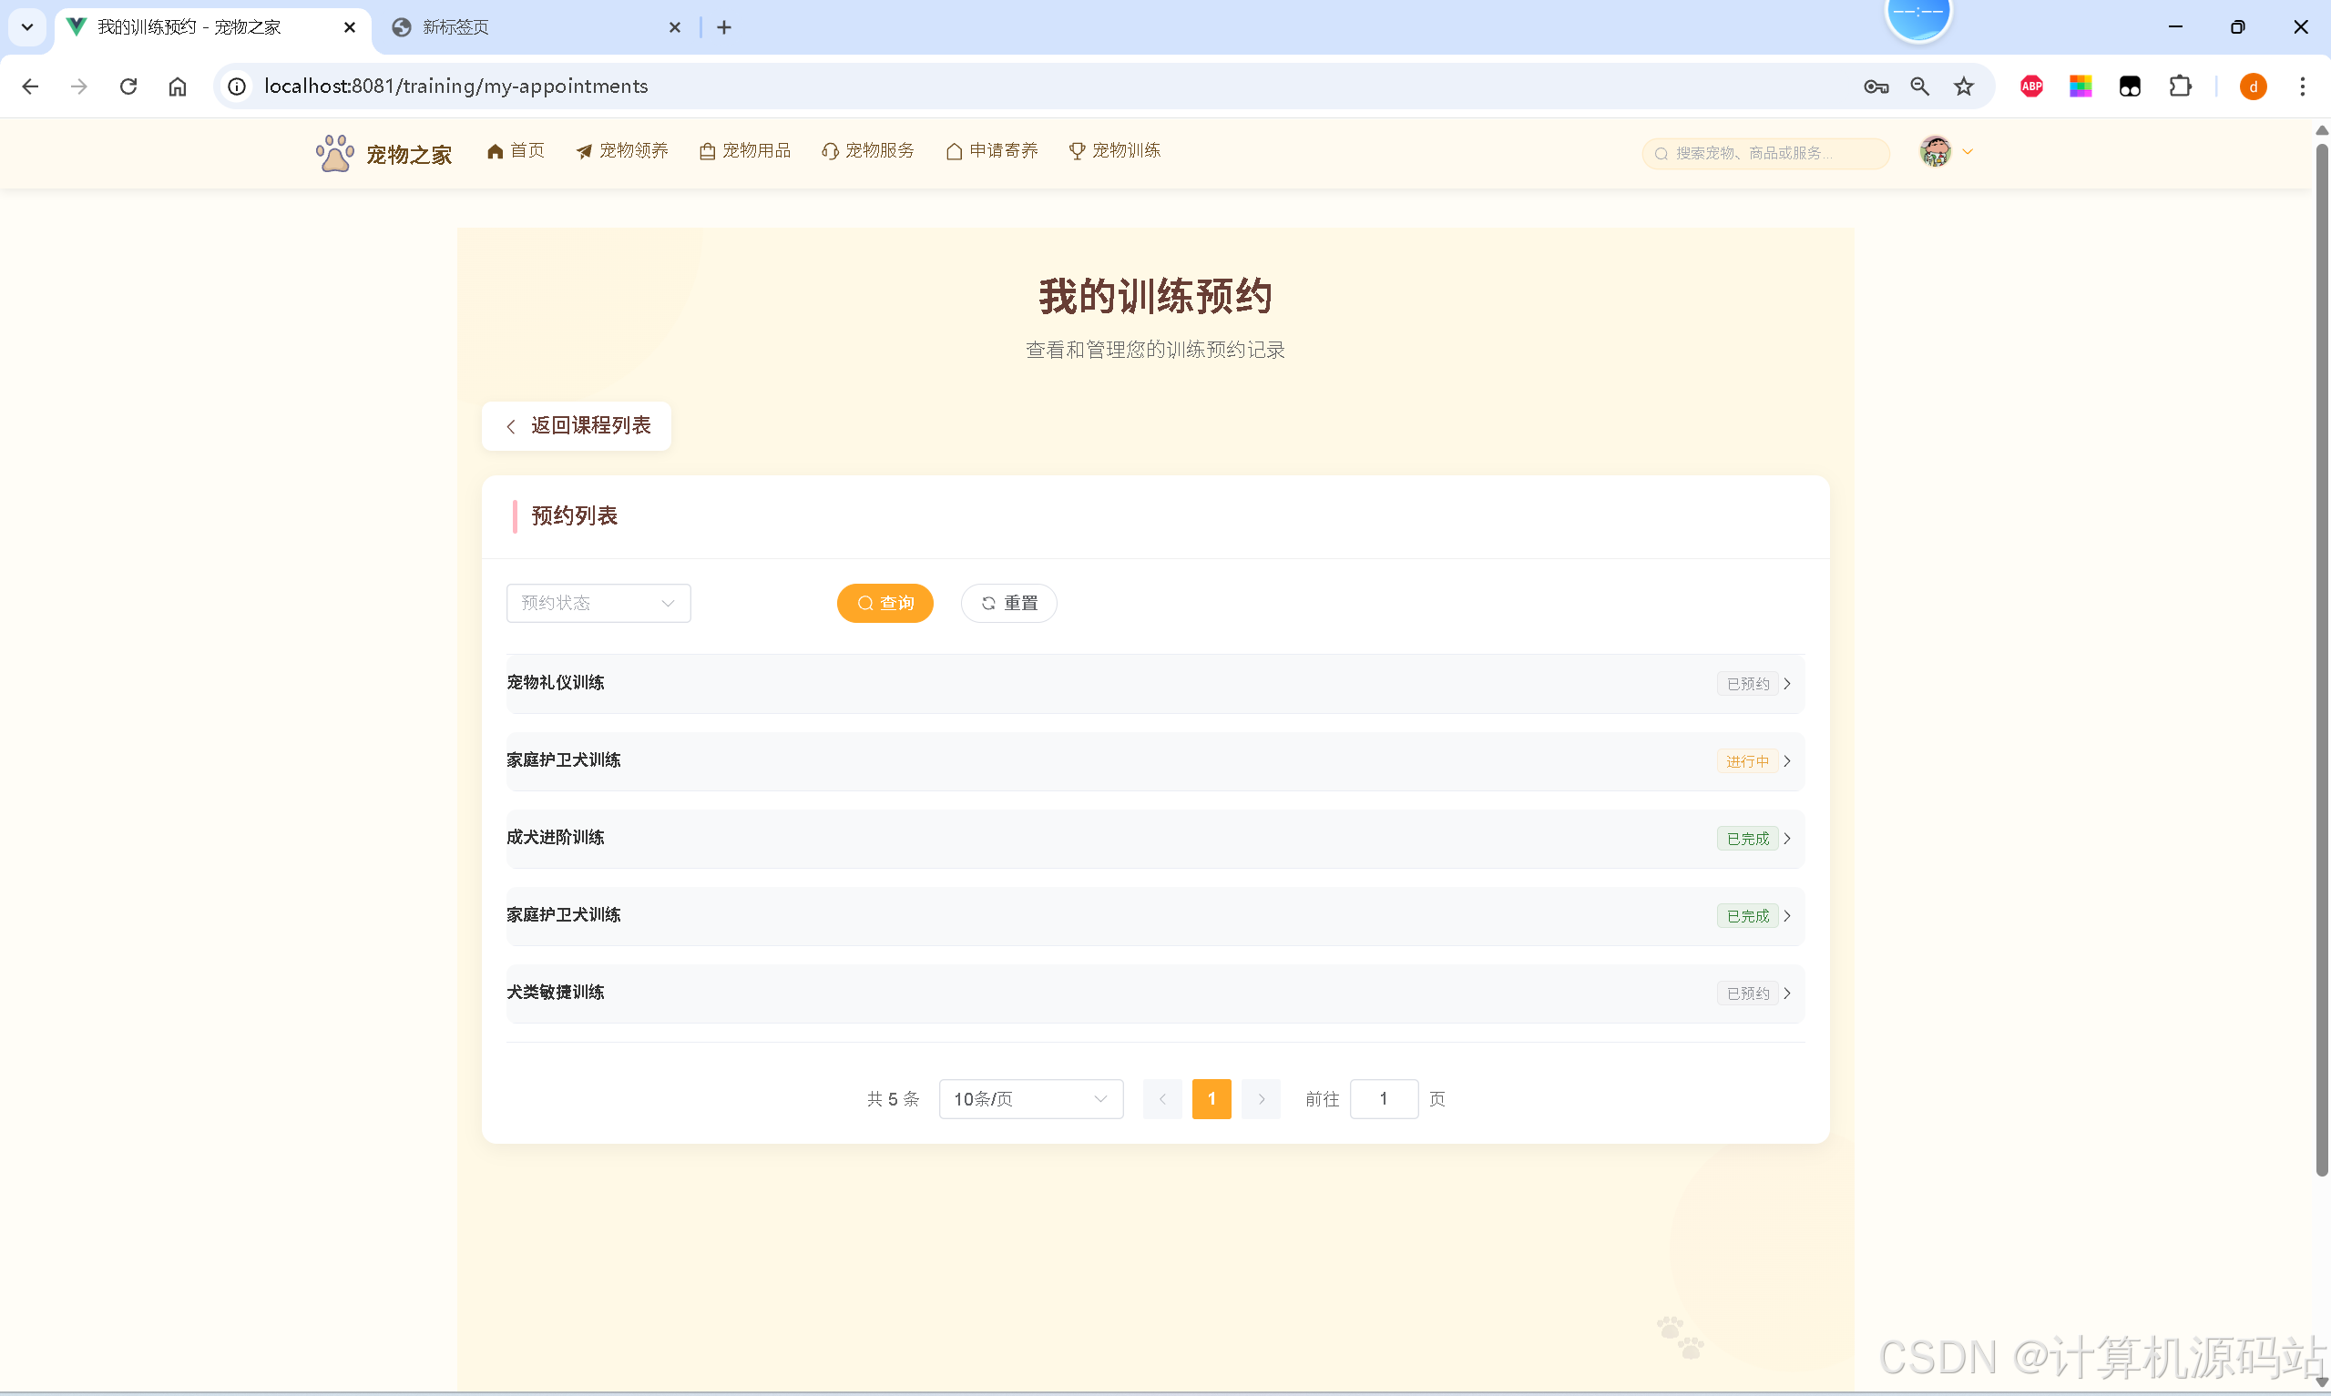Expand chevron on 进行中 row
Image resolution: width=2331 pixels, height=1396 pixels.
[1787, 761]
